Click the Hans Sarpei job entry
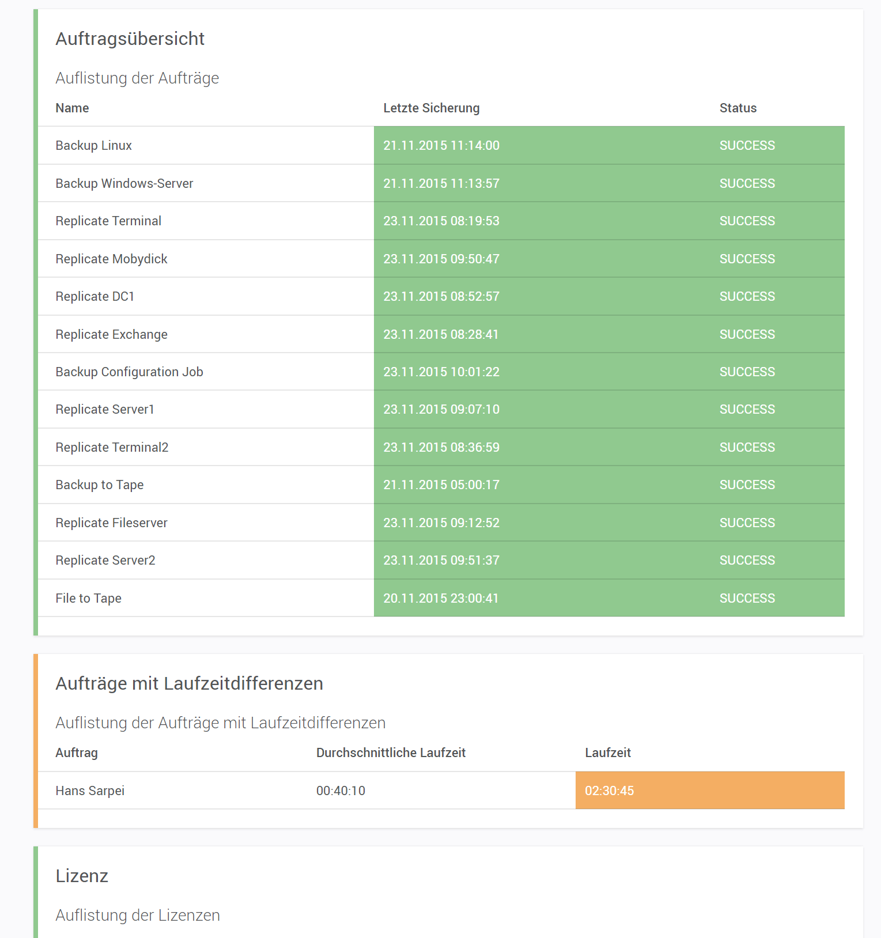The height and width of the screenshot is (938, 881). point(90,791)
